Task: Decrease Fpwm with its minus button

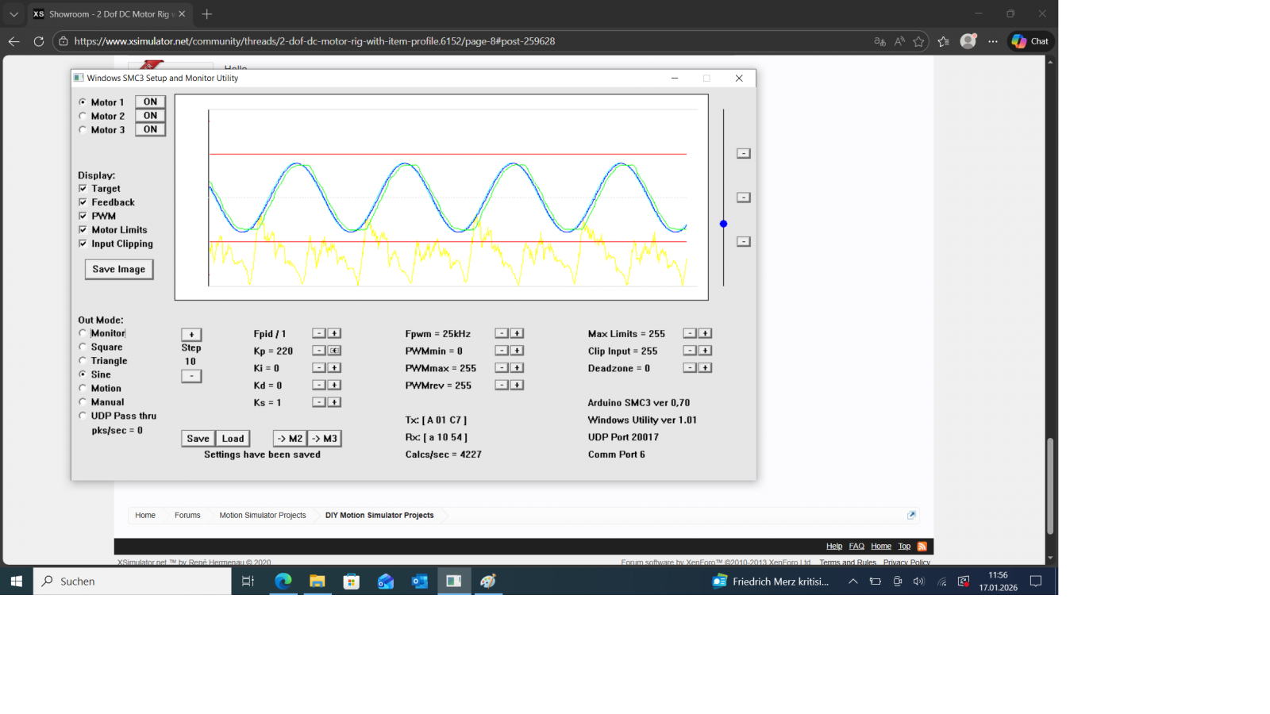Action: (502, 333)
